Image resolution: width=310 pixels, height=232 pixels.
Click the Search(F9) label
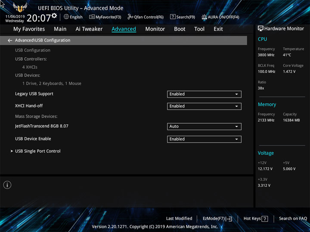click(186, 17)
